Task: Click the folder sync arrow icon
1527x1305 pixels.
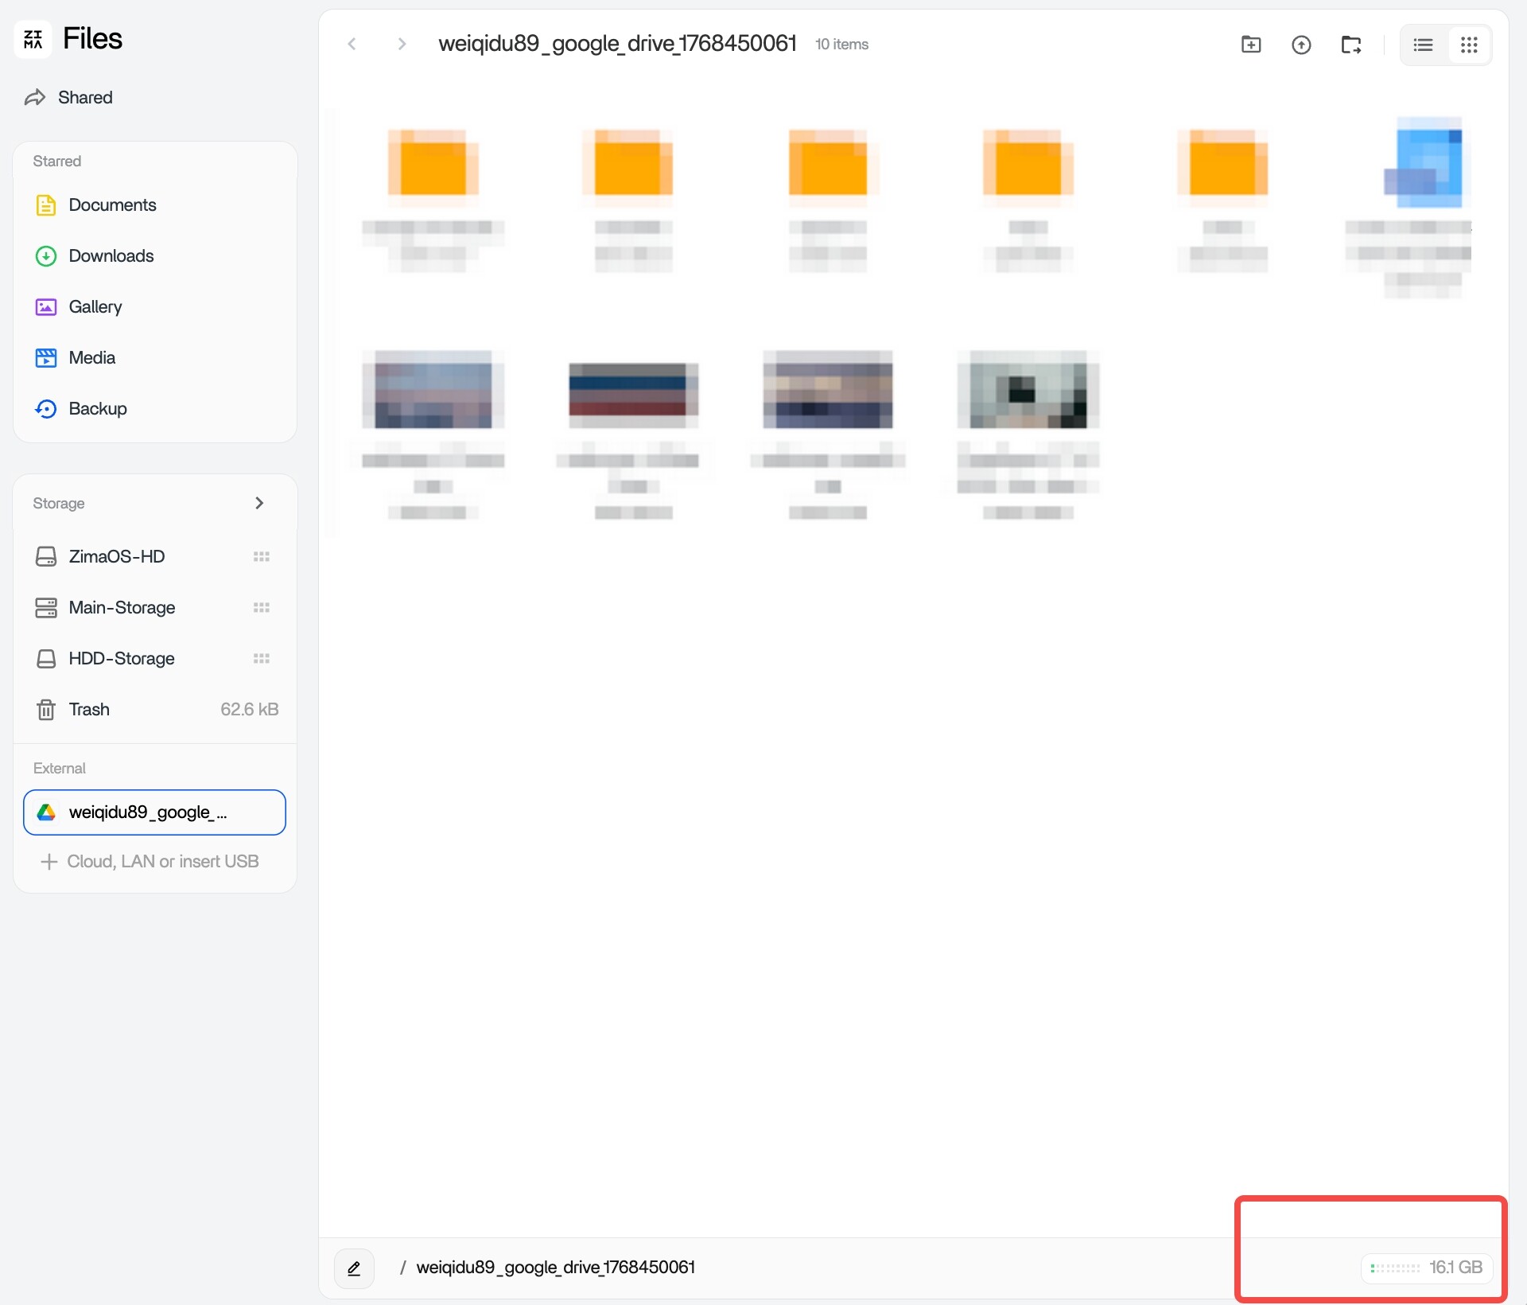Action: (1351, 45)
